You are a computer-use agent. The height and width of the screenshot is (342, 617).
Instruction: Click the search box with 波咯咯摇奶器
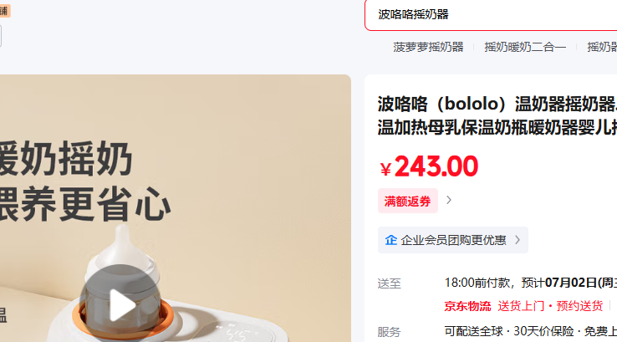click(x=491, y=14)
